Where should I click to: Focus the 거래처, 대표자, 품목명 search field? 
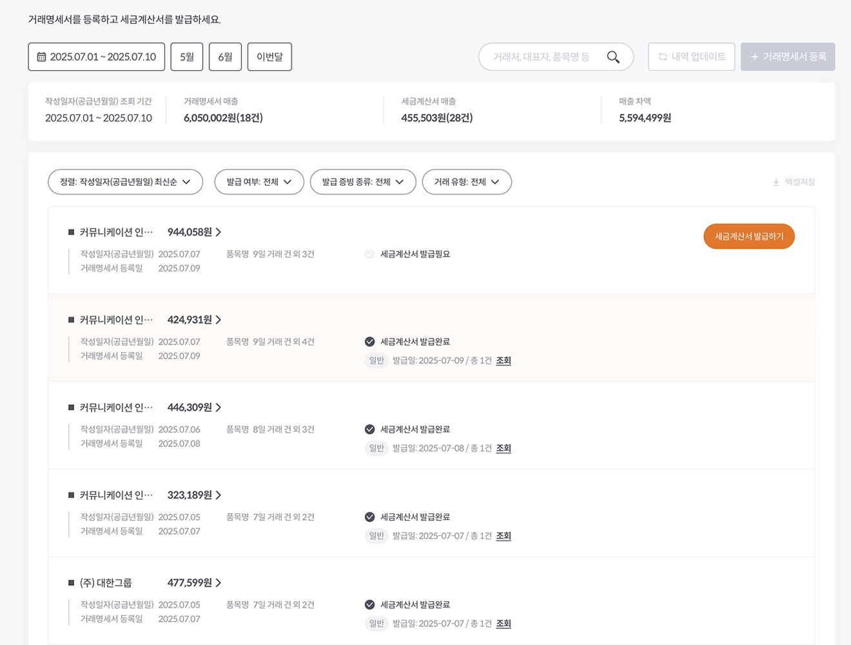[556, 57]
